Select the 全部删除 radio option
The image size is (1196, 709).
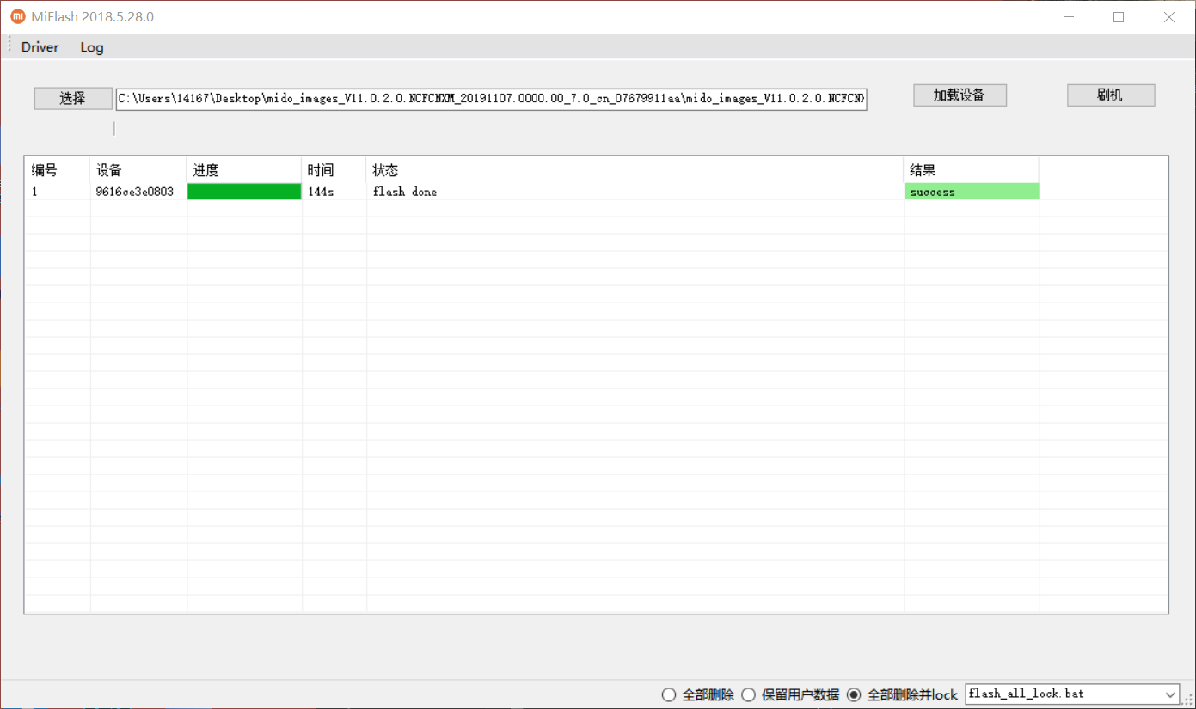coord(698,694)
